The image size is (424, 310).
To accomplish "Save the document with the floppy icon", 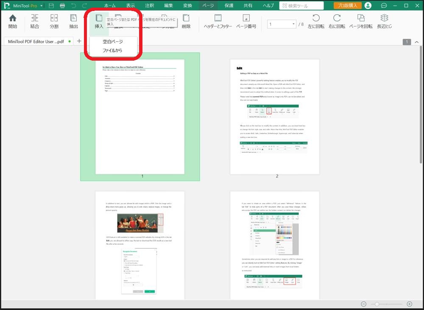I will click(x=51, y=6).
